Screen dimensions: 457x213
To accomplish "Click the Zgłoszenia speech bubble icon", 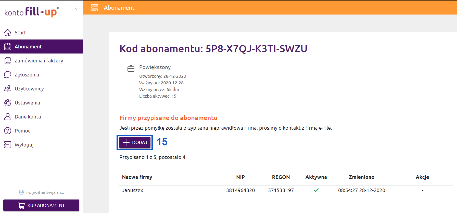I will 8,75.
